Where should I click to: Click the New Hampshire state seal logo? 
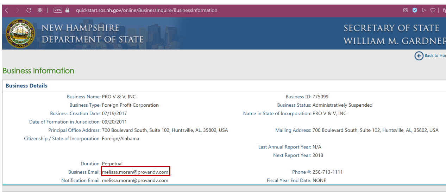20,33
